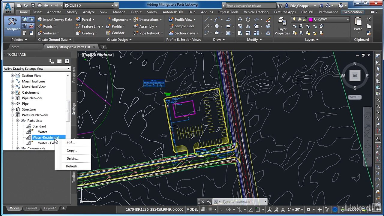This screenshot has width=384, height=216.
Task: Open the Layer Properties tool
Action: (x=282, y=26)
